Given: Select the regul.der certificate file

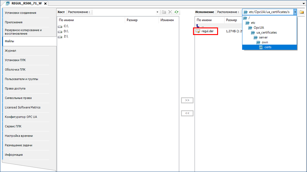Looking at the screenshot, I should tap(207, 31).
